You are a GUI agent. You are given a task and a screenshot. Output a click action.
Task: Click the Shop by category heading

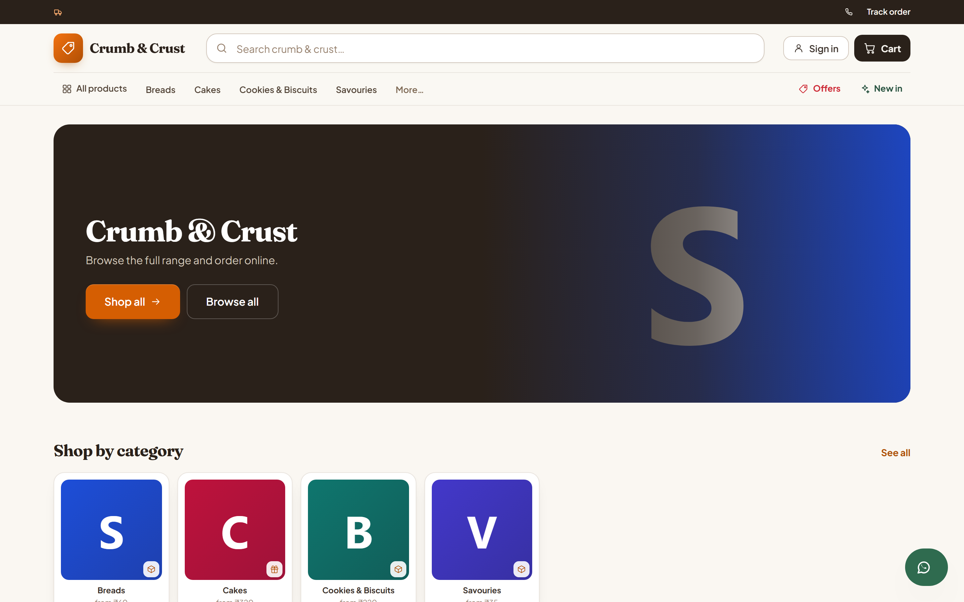(x=118, y=451)
